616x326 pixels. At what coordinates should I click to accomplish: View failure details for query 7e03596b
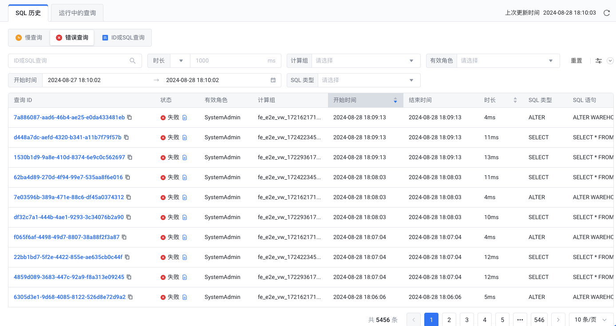pos(185,197)
